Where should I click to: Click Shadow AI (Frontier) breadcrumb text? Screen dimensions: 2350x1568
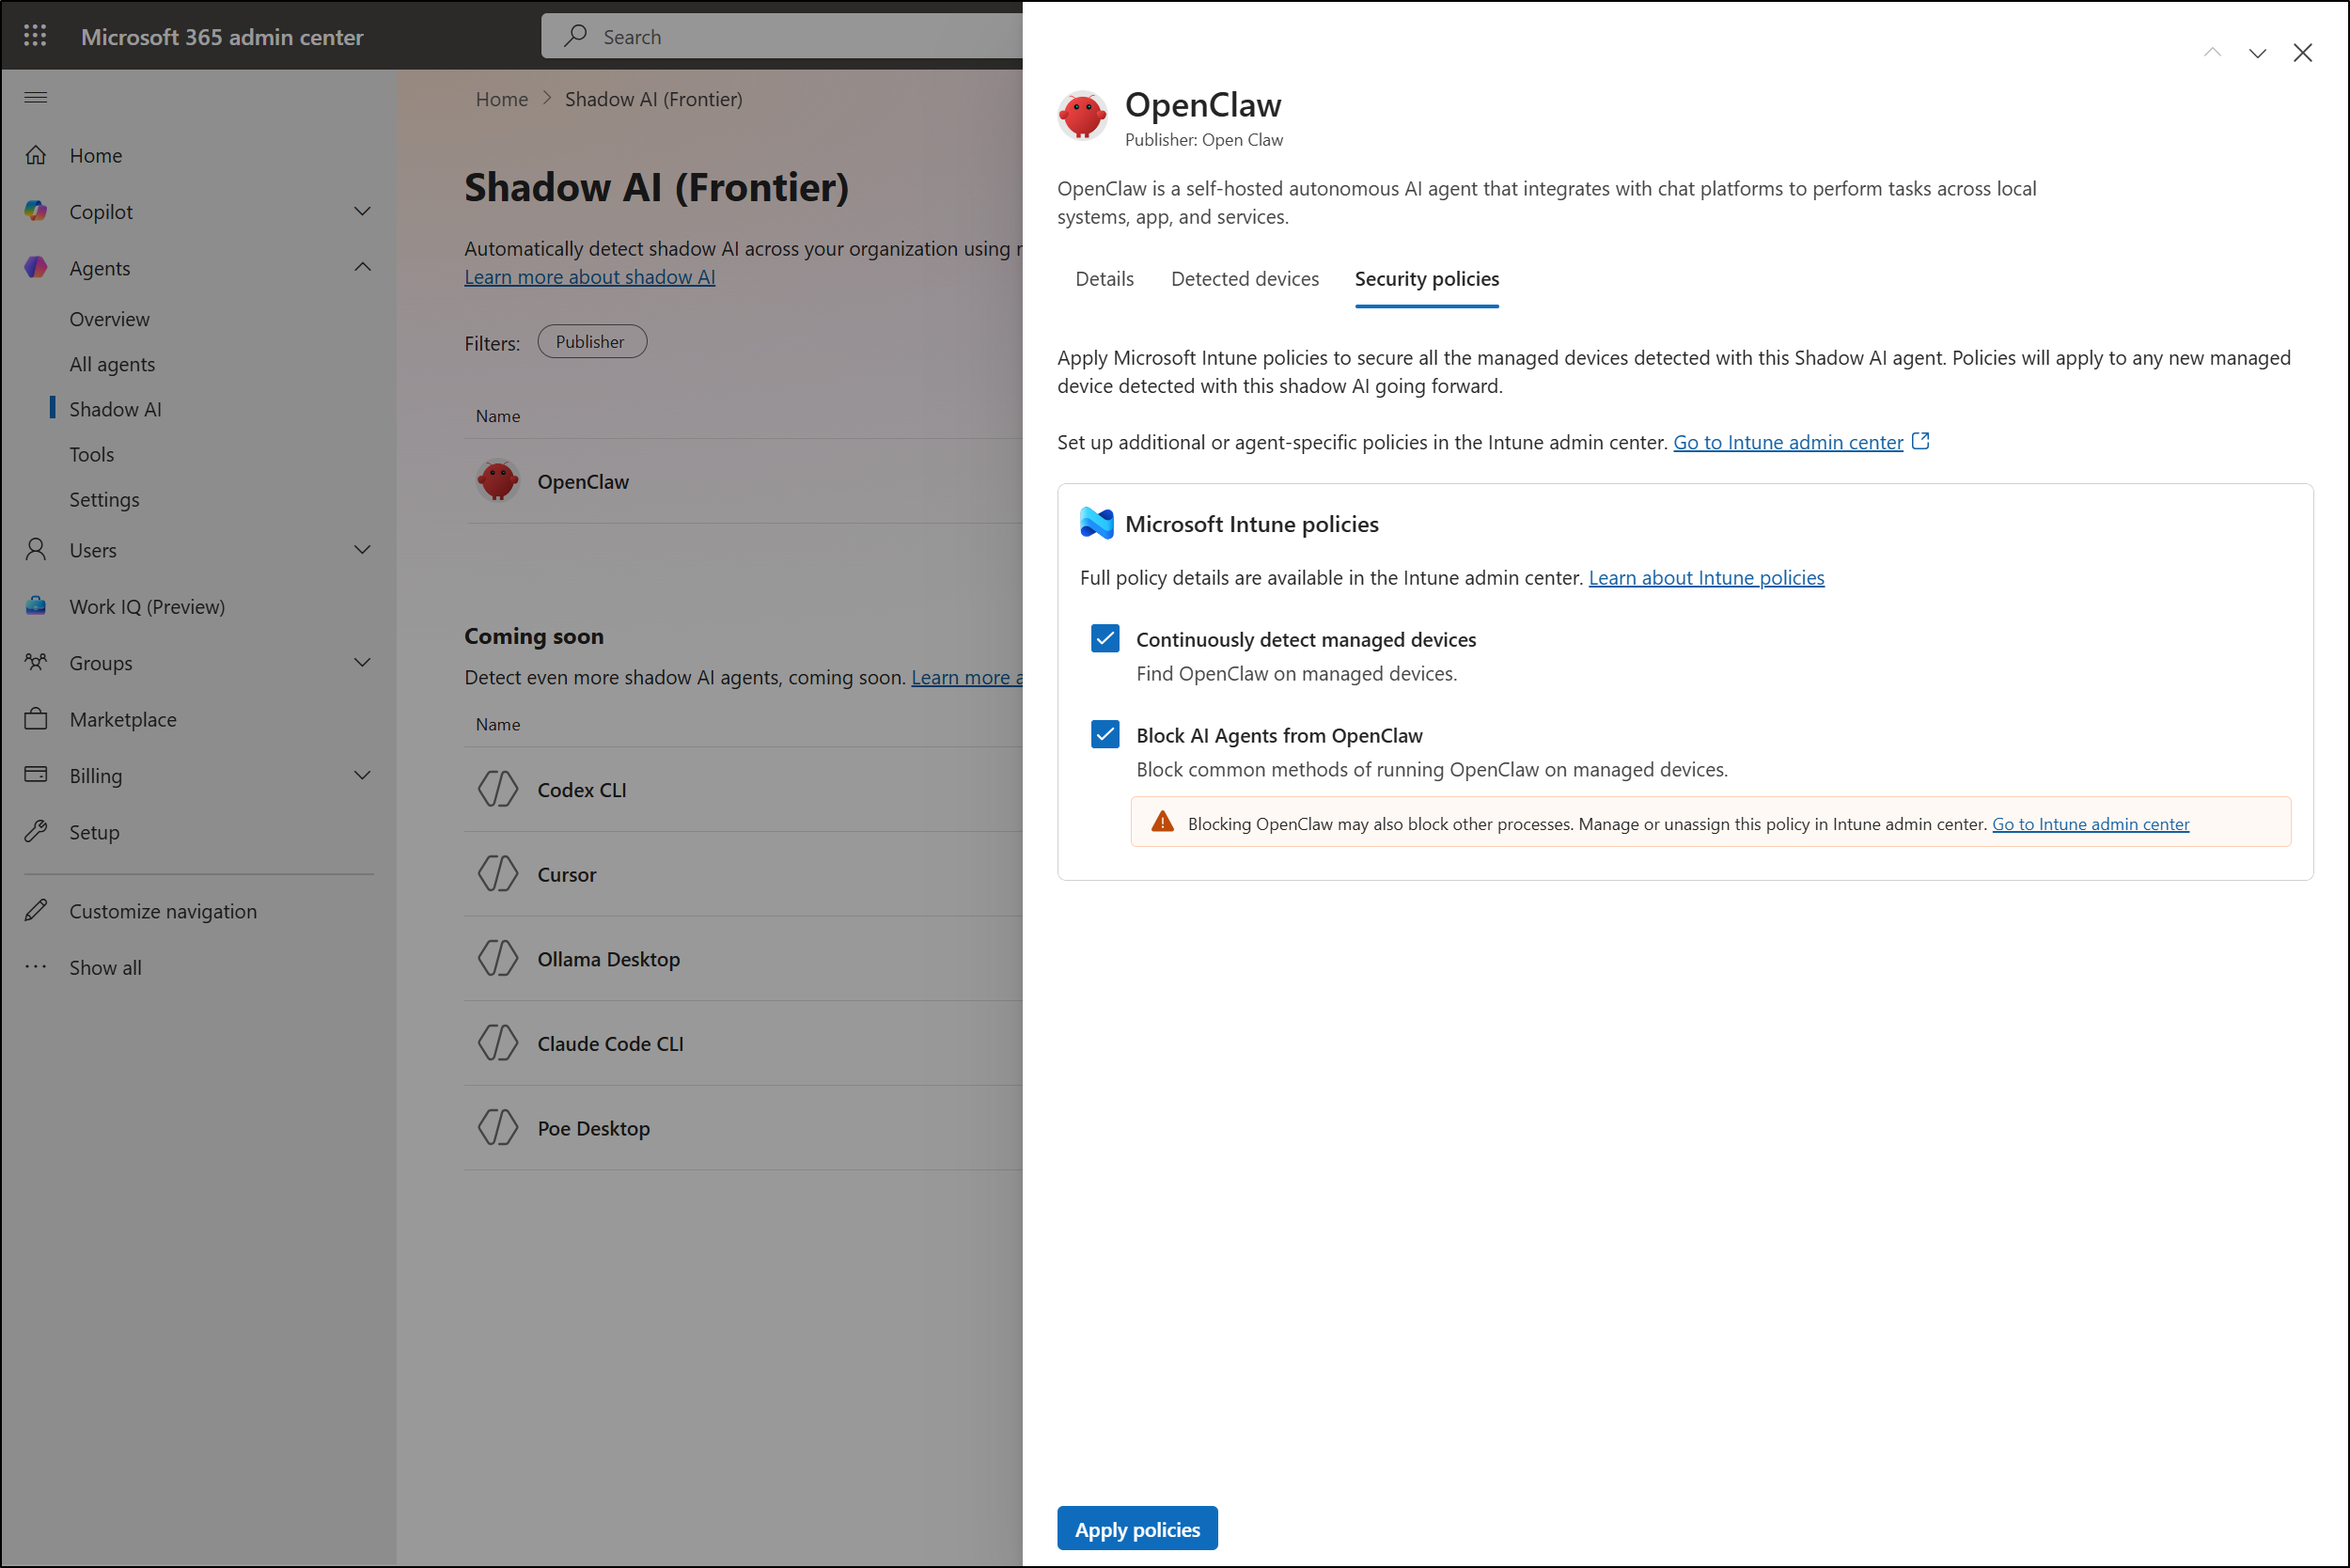[653, 99]
